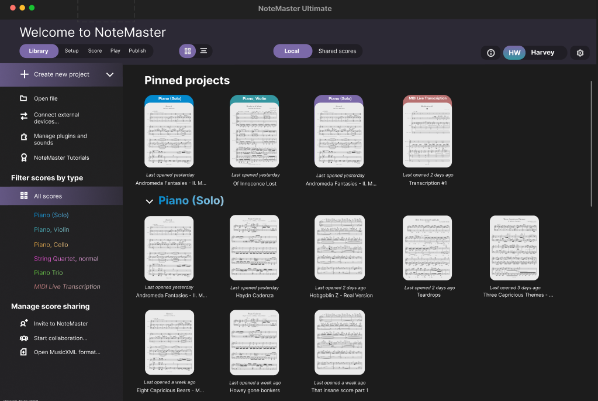Switch to the Score tab

[95, 51]
